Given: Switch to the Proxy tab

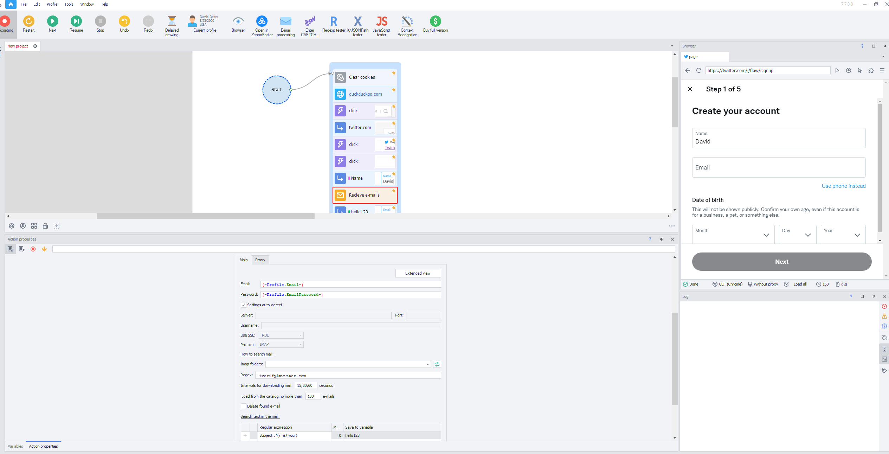Looking at the screenshot, I should pos(260,260).
